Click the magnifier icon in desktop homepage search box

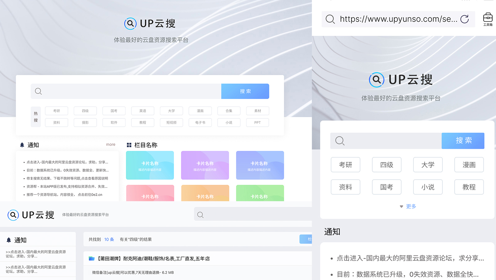coord(38,91)
